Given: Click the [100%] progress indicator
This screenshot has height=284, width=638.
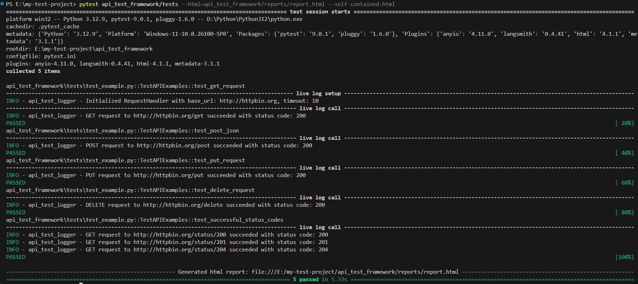Looking at the screenshot, I should (624, 257).
